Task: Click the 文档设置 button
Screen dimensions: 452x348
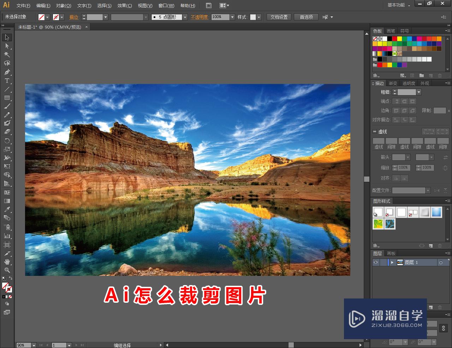Action: (x=279, y=17)
